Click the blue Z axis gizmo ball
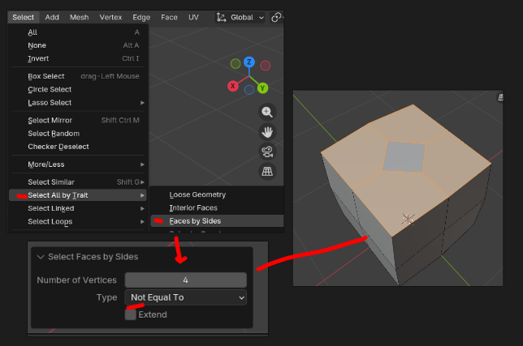 coord(249,62)
